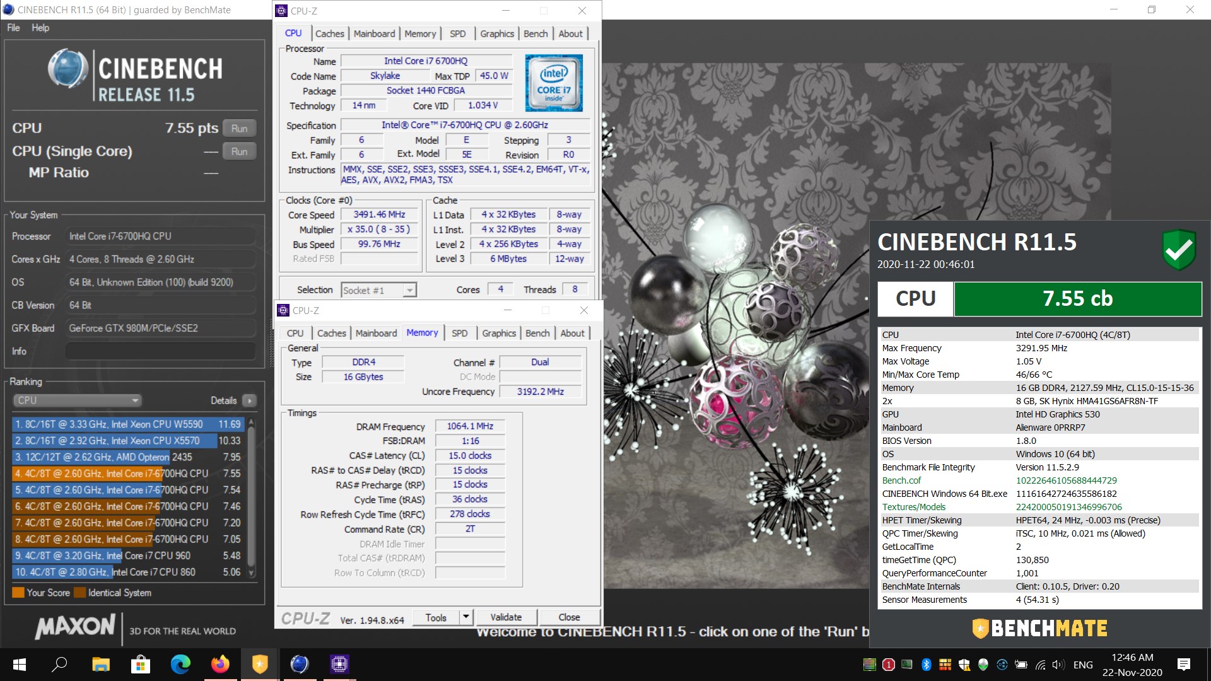Screen dimensions: 1211x681
Task: Click the green 7.55 cb score bar
Action: tap(1077, 299)
